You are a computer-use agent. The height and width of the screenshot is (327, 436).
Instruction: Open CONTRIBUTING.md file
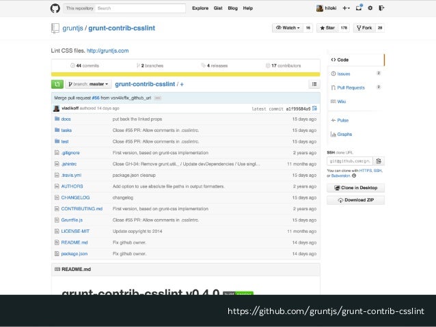click(x=82, y=209)
